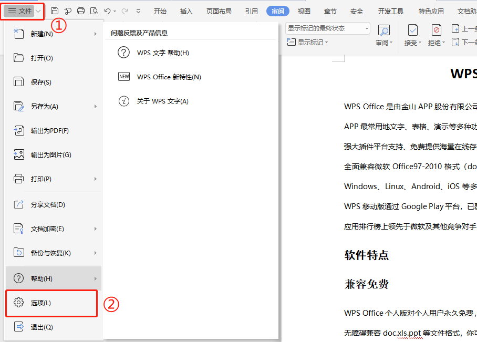Open 显示标记的最终状态 combo box
The height and width of the screenshot is (342, 477).
click(328, 28)
